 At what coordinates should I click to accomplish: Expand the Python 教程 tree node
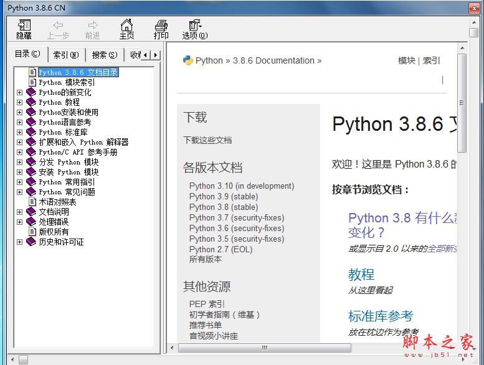point(20,102)
